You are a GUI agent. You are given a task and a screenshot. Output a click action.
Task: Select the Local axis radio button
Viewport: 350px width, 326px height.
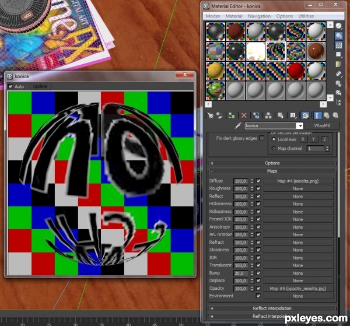click(274, 139)
